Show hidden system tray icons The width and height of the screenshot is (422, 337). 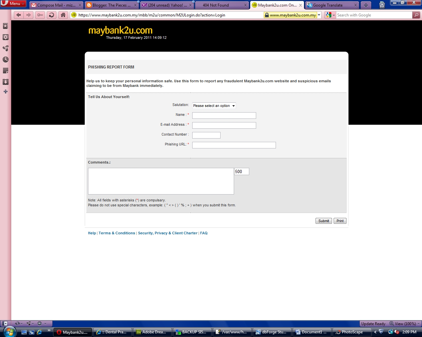pos(375,332)
